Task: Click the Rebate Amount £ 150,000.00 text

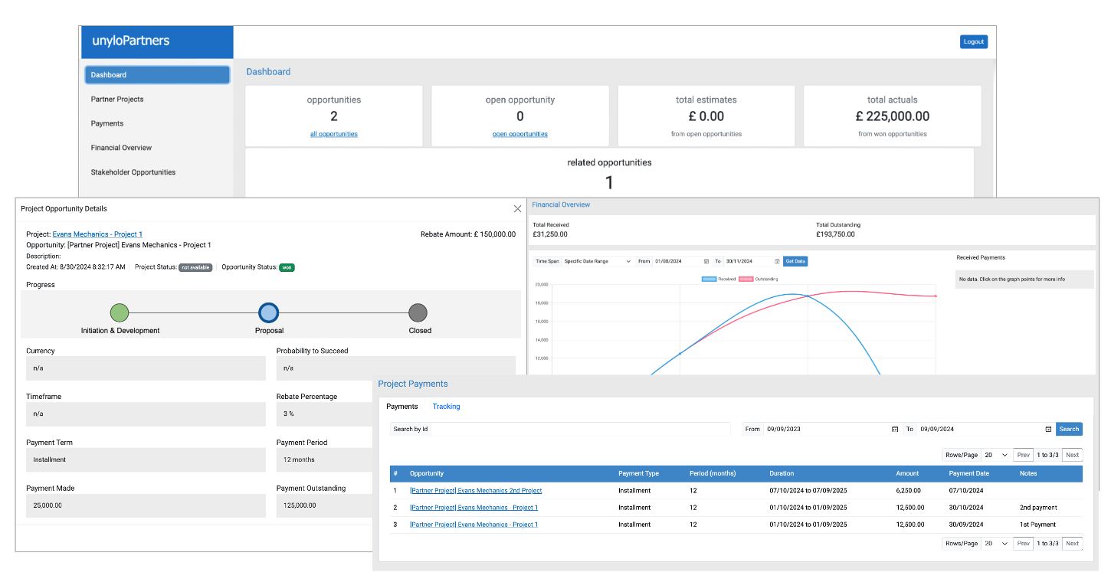Action: click(x=468, y=234)
